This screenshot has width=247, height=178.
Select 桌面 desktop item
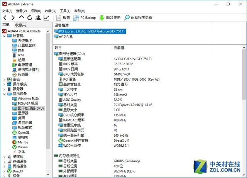(19, 118)
